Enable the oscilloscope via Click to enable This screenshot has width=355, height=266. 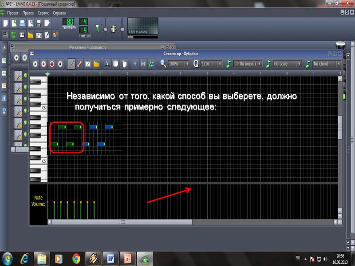[x=142, y=26]
